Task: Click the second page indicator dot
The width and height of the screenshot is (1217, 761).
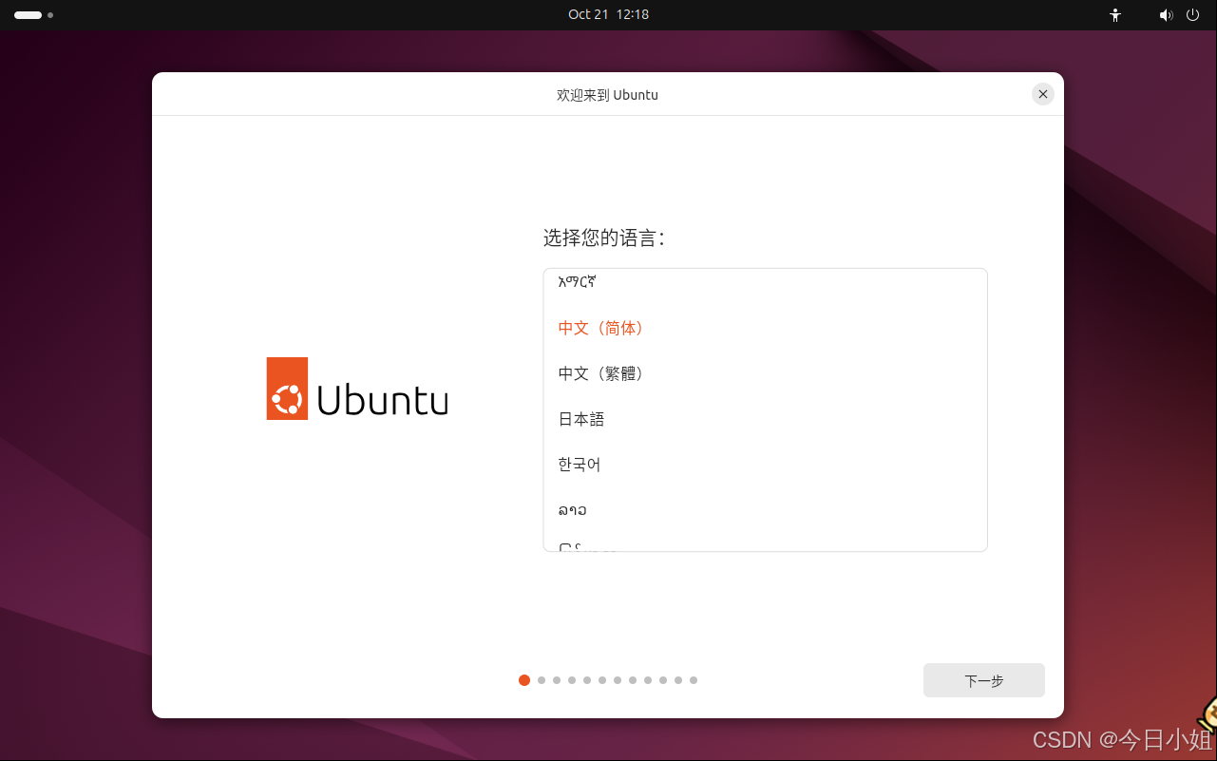Action: 541,680
